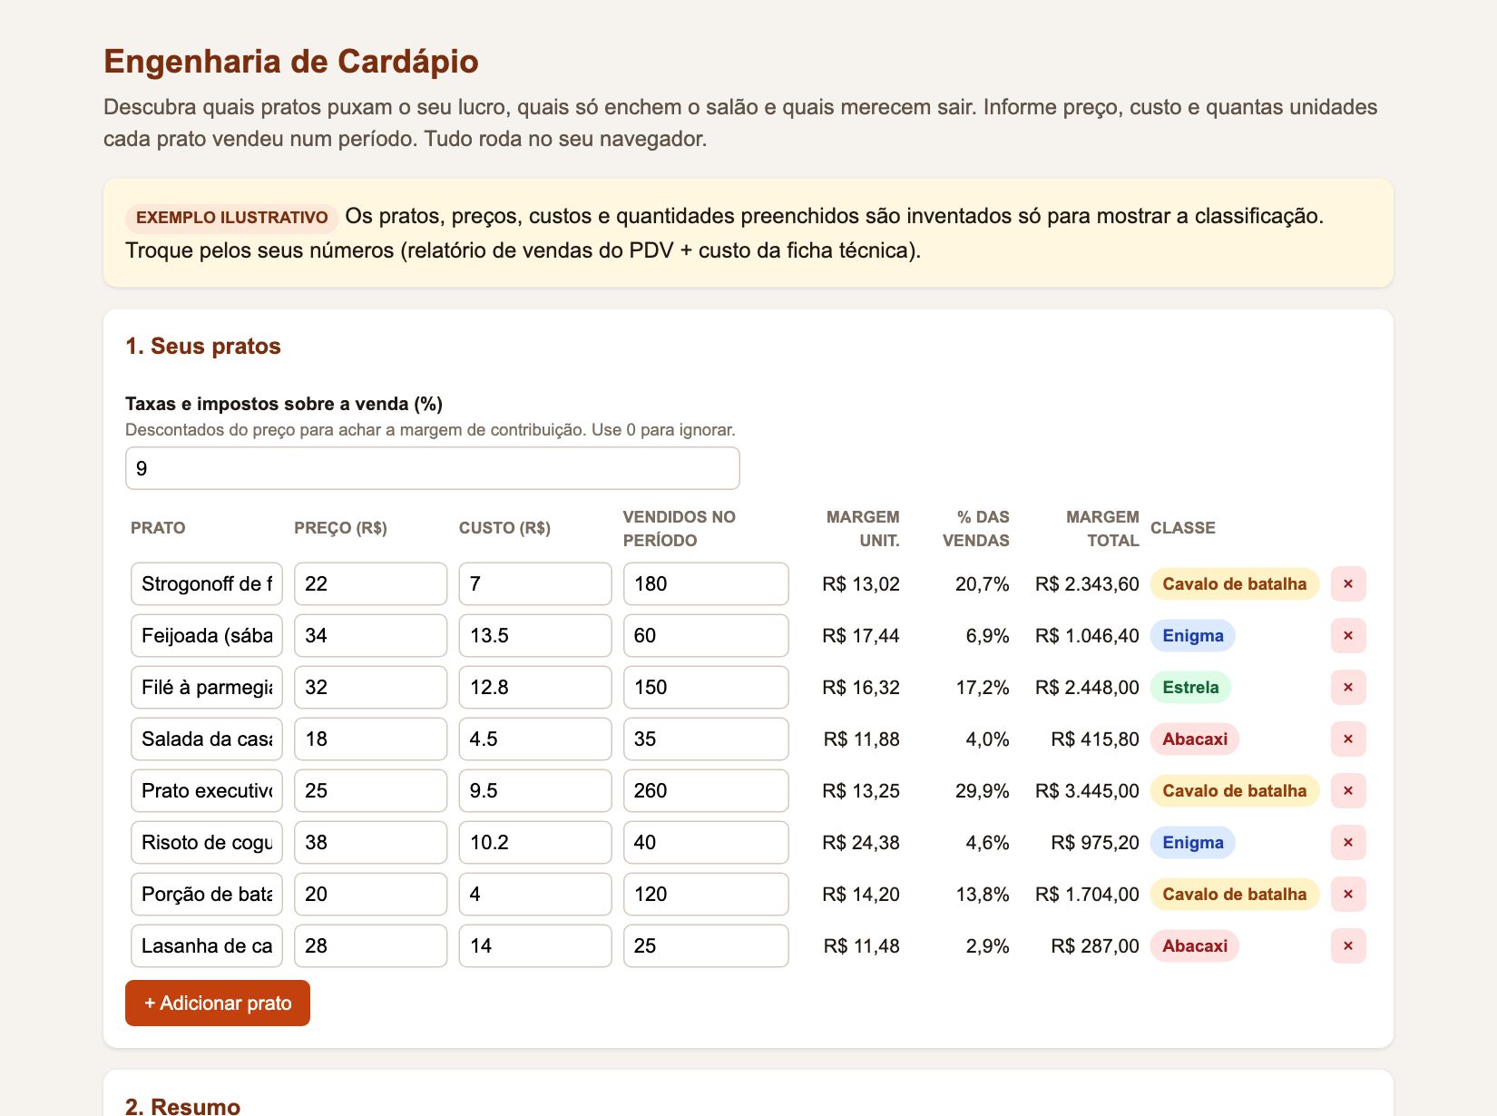Edit the Salada da casa name field
1497x1116 pixels.
[x=207, y=739]
